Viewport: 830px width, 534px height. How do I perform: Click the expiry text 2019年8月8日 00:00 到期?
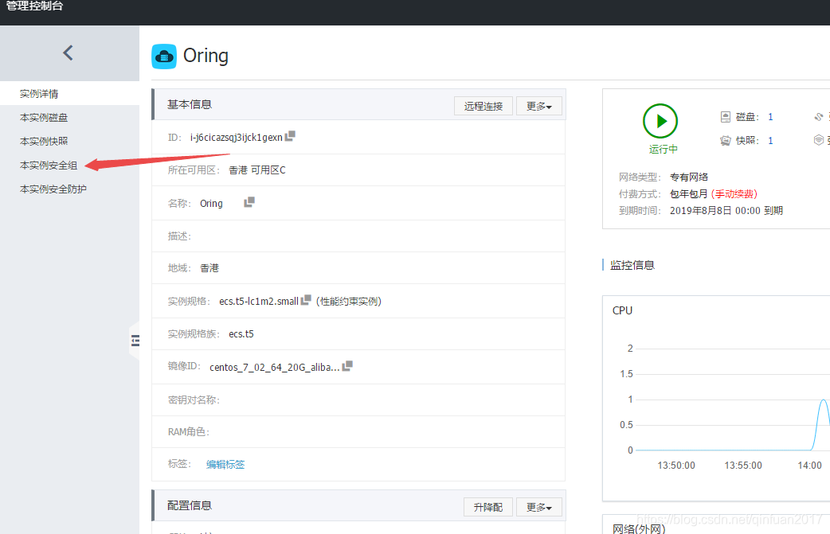click(726, 210)
